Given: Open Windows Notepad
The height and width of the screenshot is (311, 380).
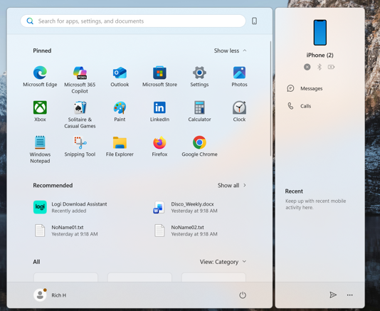Looking at the screenshot, I should click(40, 149).
